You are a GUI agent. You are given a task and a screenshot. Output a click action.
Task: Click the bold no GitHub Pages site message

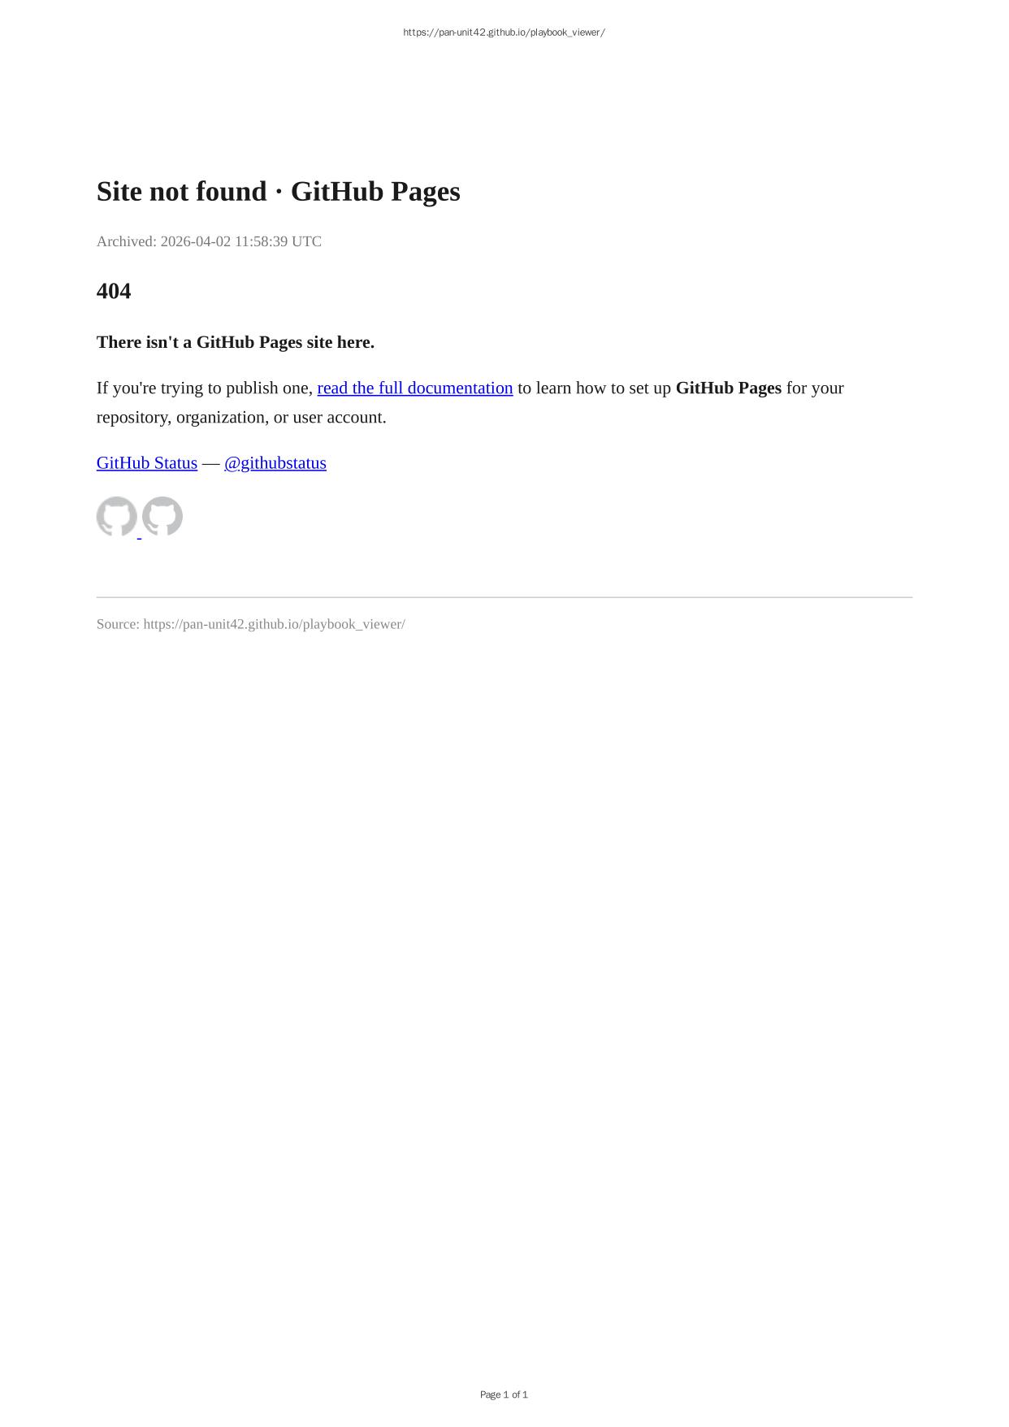pos(236,342)
